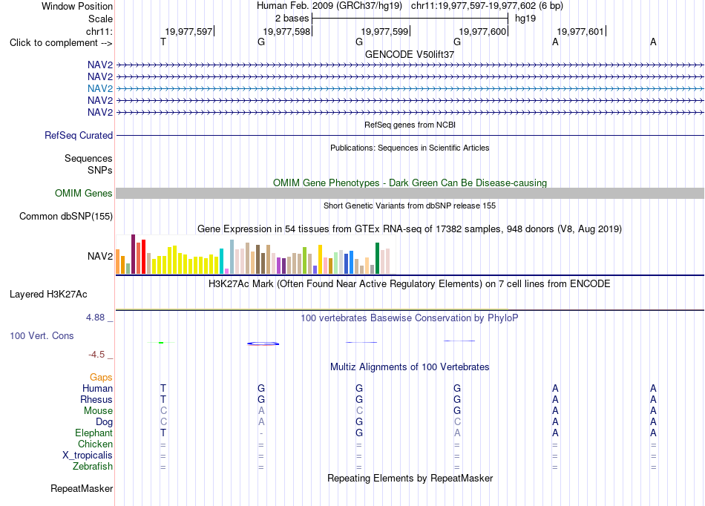Viewport: 705px width, 506px height.
Task: Click the dark green bar in GTEx chart
Action: (377, 258)
